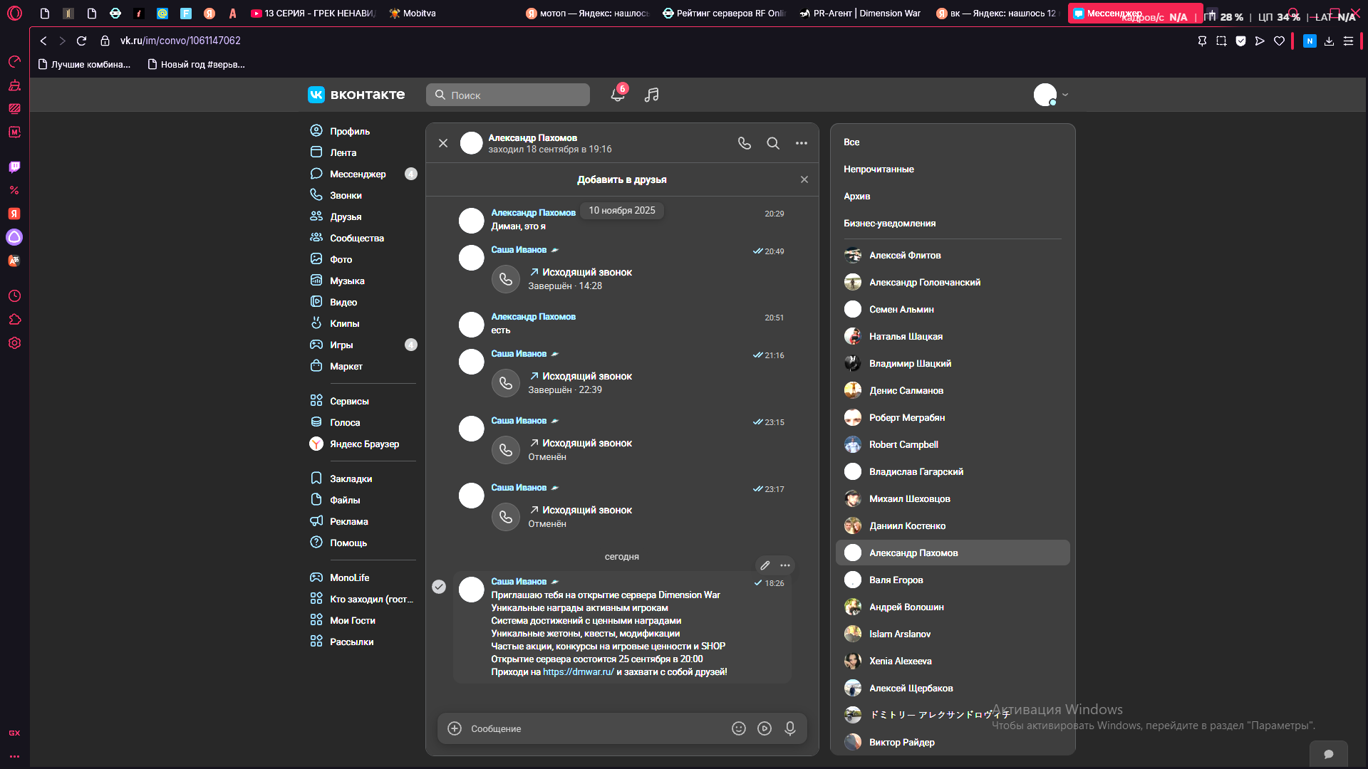This screenshot has height=769, width=1368.
Task: Select the Непрочитанные filter
Action: click(x=879, y=169)
